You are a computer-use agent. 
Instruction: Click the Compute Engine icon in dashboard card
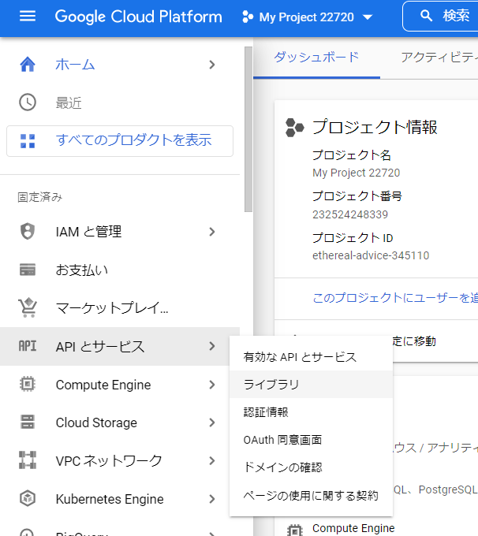pyautogui.click(x=294, y=530)
